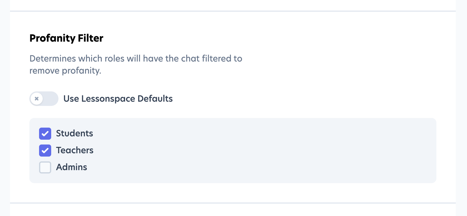Click the divider line below the roles panel
This screenshot has width=467, height=216.
click(x=233, y=203)
